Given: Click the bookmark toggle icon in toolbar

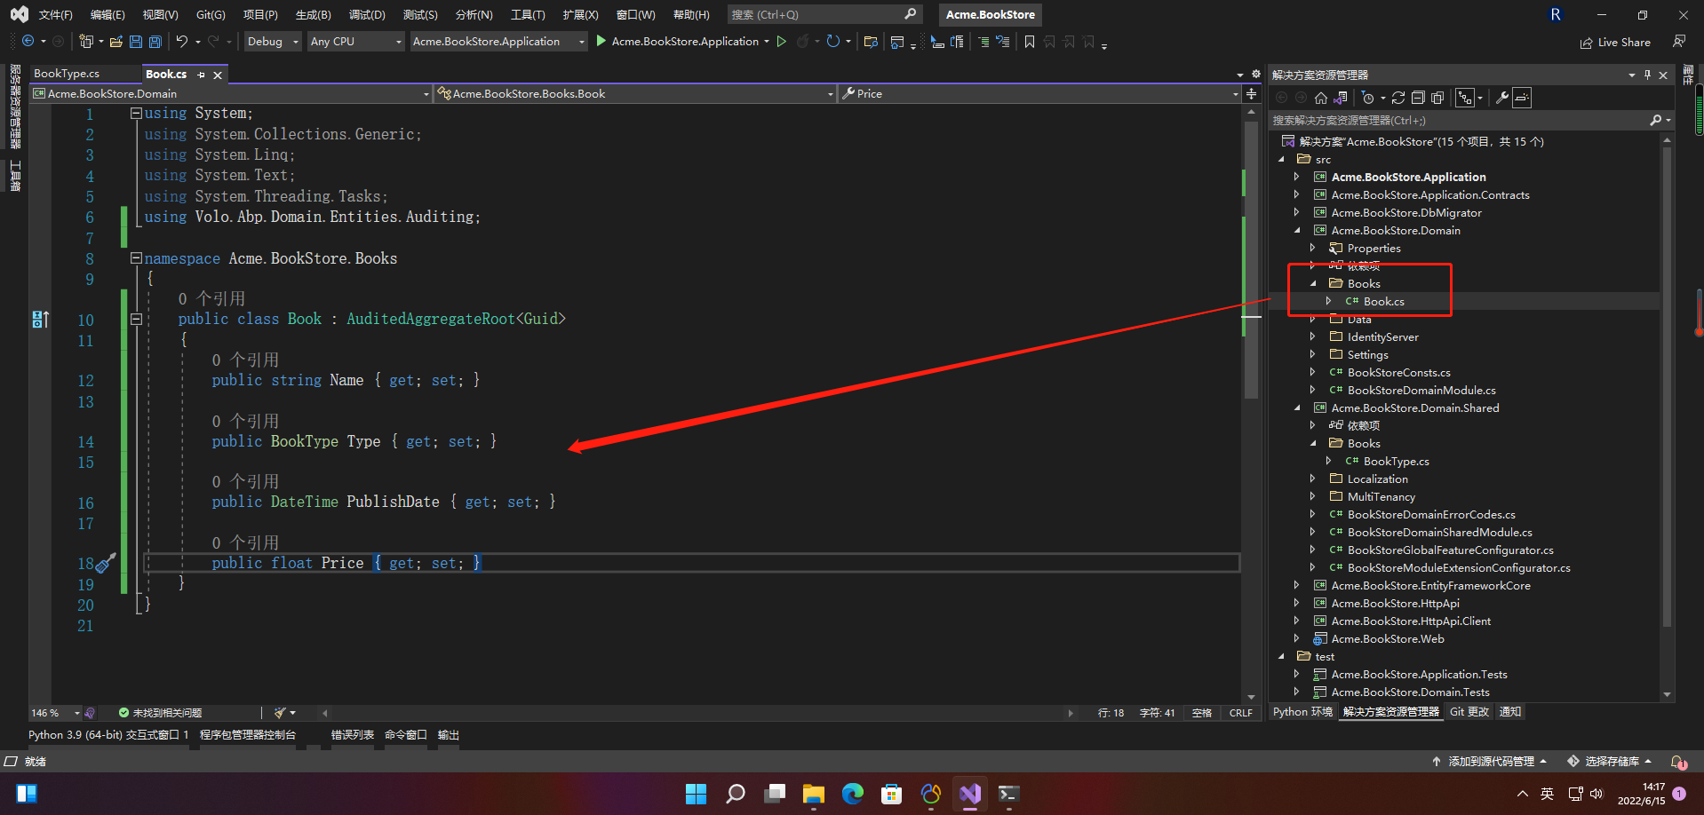Looking at the screenshot, I should point(1030,42).
